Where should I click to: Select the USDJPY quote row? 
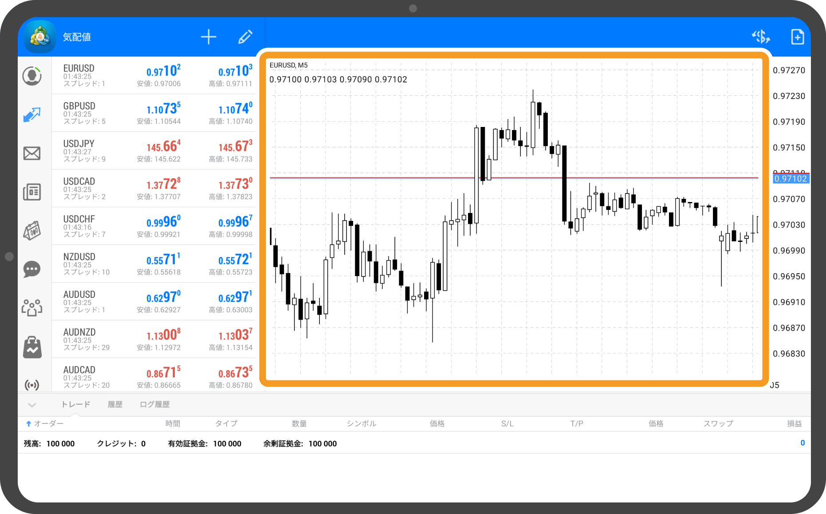[153, 151]
